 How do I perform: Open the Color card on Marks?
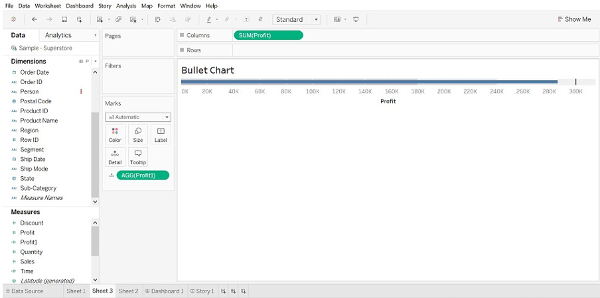(115, 134)
